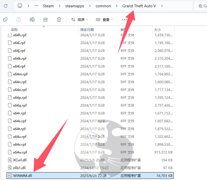The height and width of the screenshot is (180, 207).
Task: Show hidden breadcrumb folders via the ellipsis
Action: [x=36, y=6]
